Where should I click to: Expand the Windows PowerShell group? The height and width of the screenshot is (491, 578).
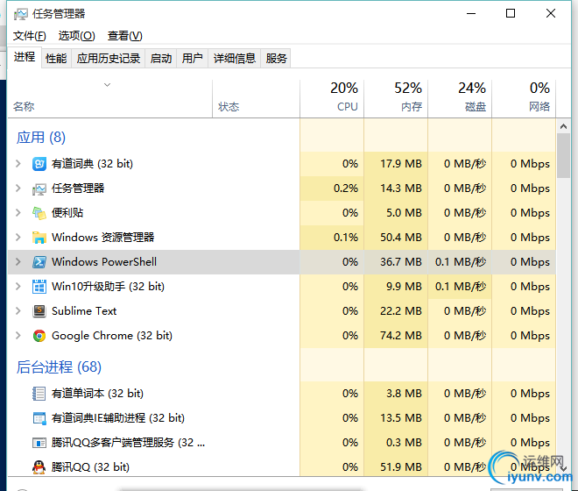tap(18, 262)
